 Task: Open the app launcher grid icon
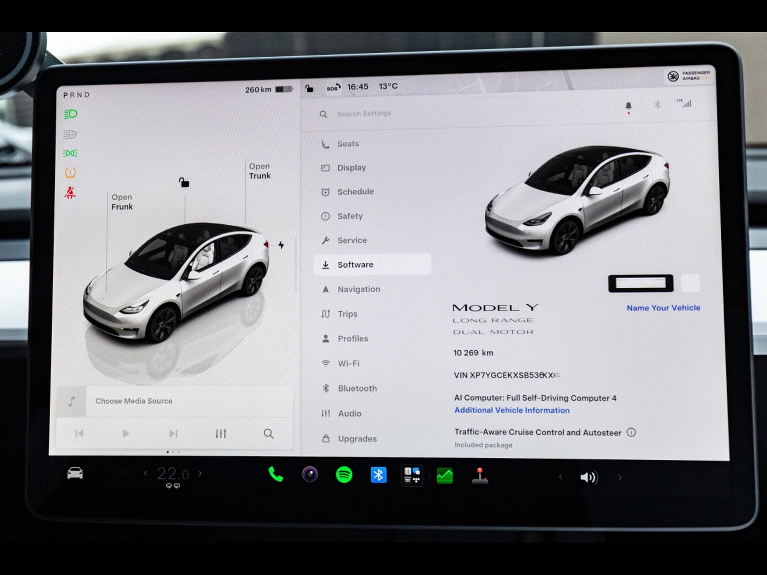(x=412, y=476)
